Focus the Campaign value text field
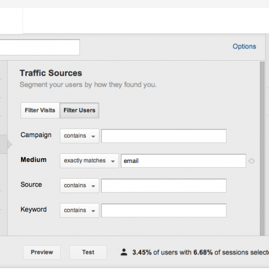The height and width of the screenshot is (269, 269). coord(164,136)
